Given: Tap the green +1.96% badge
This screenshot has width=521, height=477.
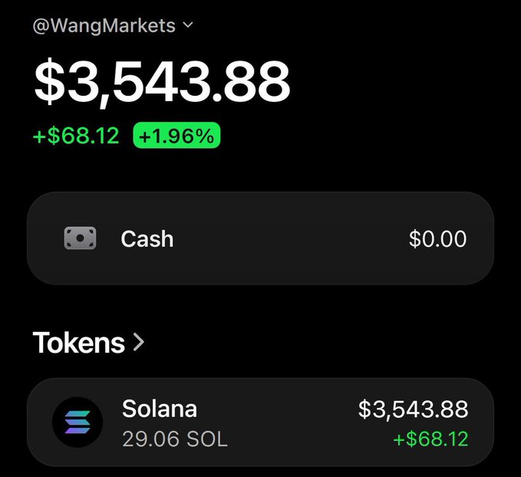Looking at the screenshot, I should (176, 136).
